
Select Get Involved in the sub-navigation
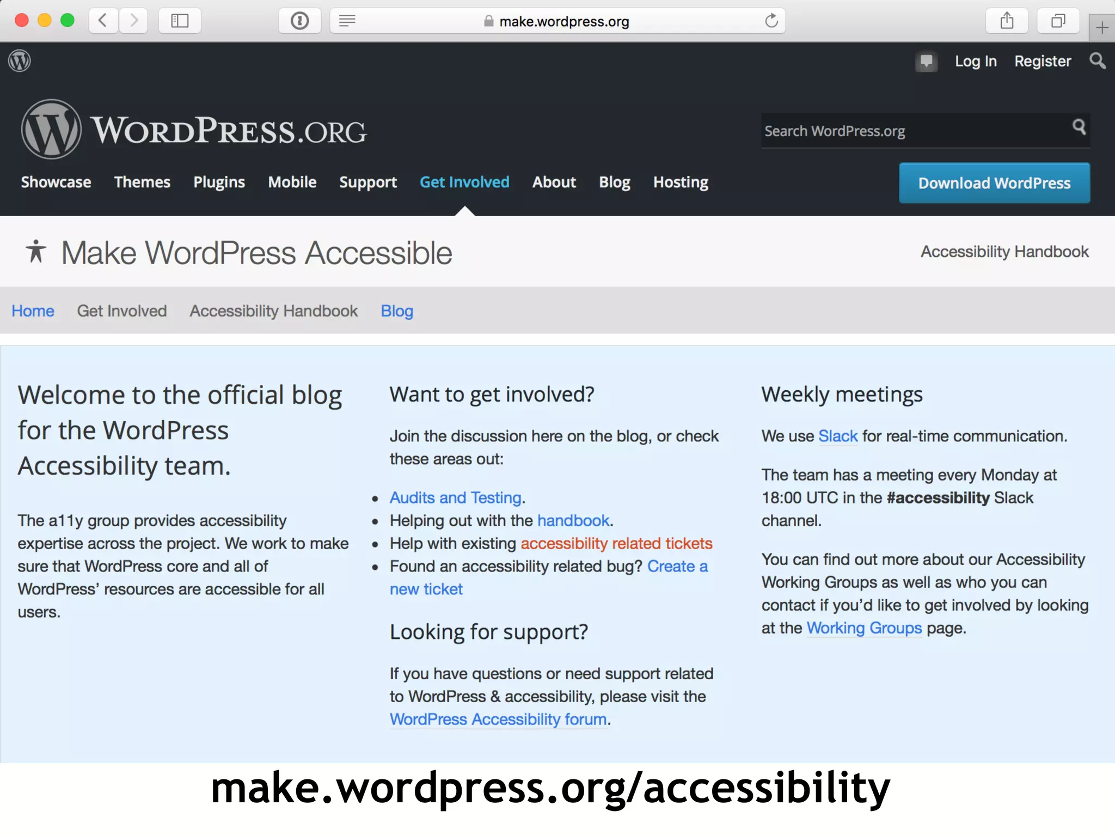pos(122,311)
